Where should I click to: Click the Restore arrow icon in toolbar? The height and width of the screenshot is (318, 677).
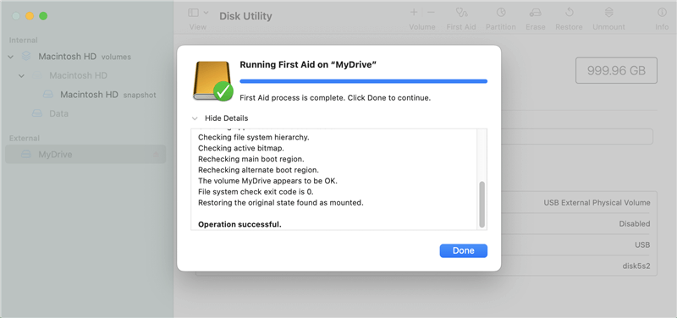(x=569, y=13)
